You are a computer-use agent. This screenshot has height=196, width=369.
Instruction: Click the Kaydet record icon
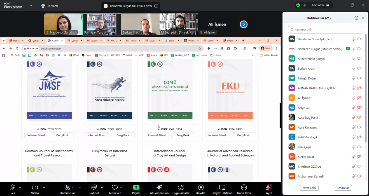pos(201,187)
